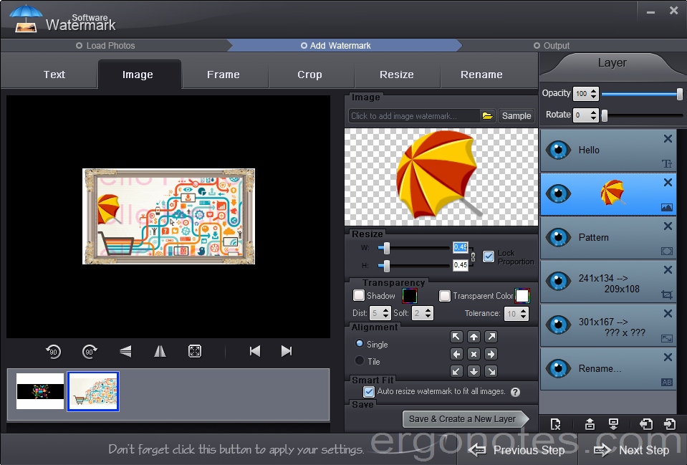Image resolution: width=687 pixels, height=465 pixels.
Task: Move the selected layer up
Action: 590,424
